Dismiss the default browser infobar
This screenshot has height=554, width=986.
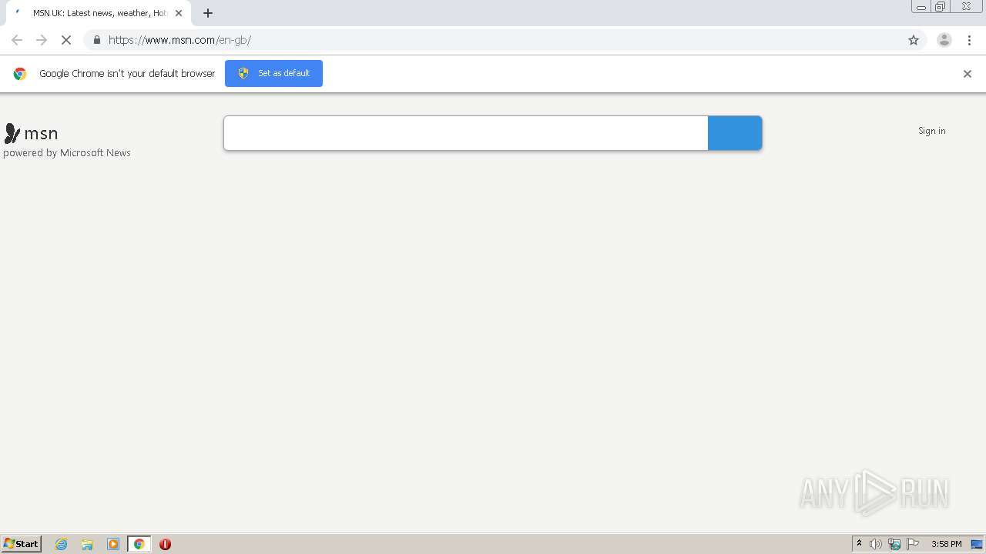click(968, 74)
